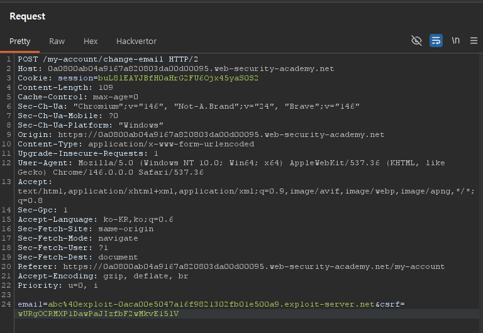The height and width of the screenshot is (333, 483).
Task: Click the Origin header URL
Action: click(220, 134)
